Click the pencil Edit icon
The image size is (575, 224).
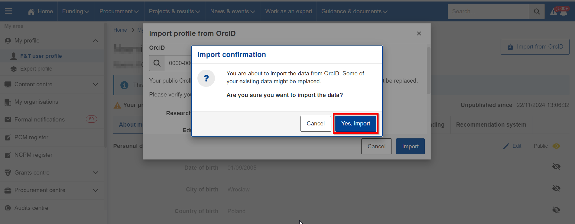click(x=506, y=146)
